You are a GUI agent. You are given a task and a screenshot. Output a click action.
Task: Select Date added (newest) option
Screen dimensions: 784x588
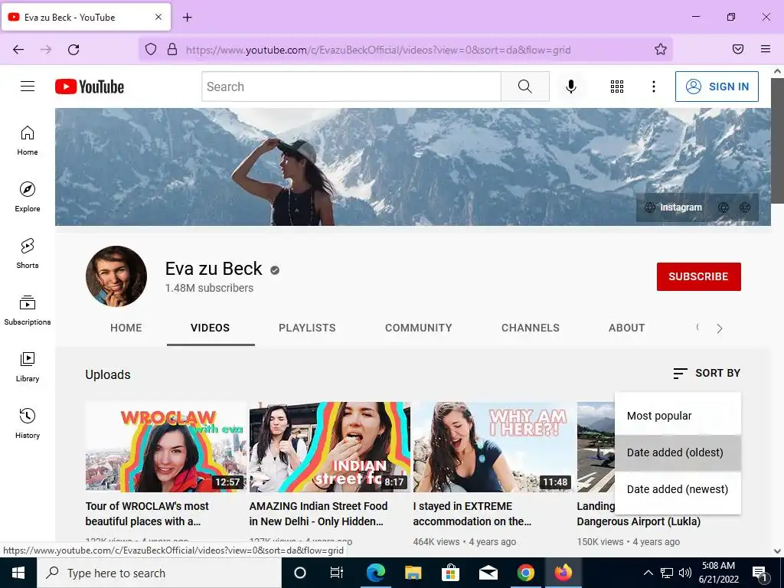(x=678, y=489)
